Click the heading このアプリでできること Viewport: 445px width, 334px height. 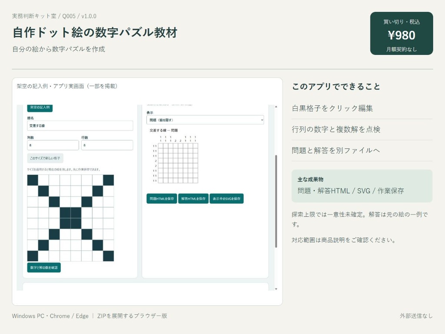[x=336, y=87]
